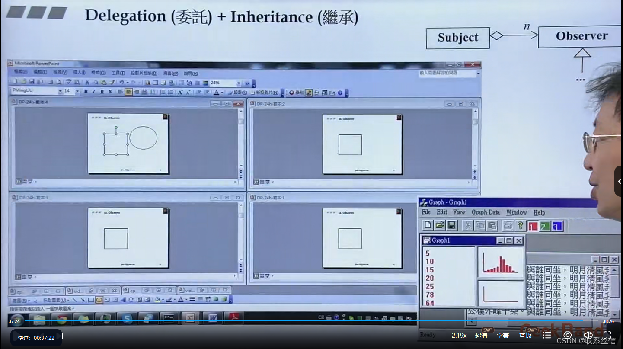Viewport: 623px width, 349px height.
Task: Click the blue video progress bar
Action: point(311,321)
